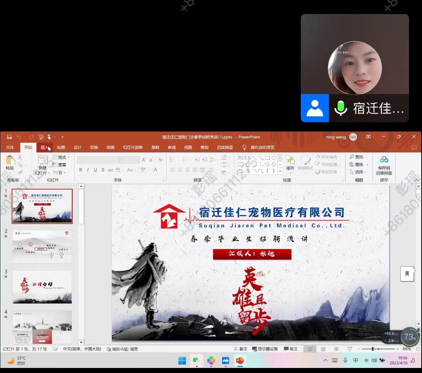Click the blue bookmark icon beside slide
Screen dimensions: 422x373
pyautogui.click(x=407, y=274)
